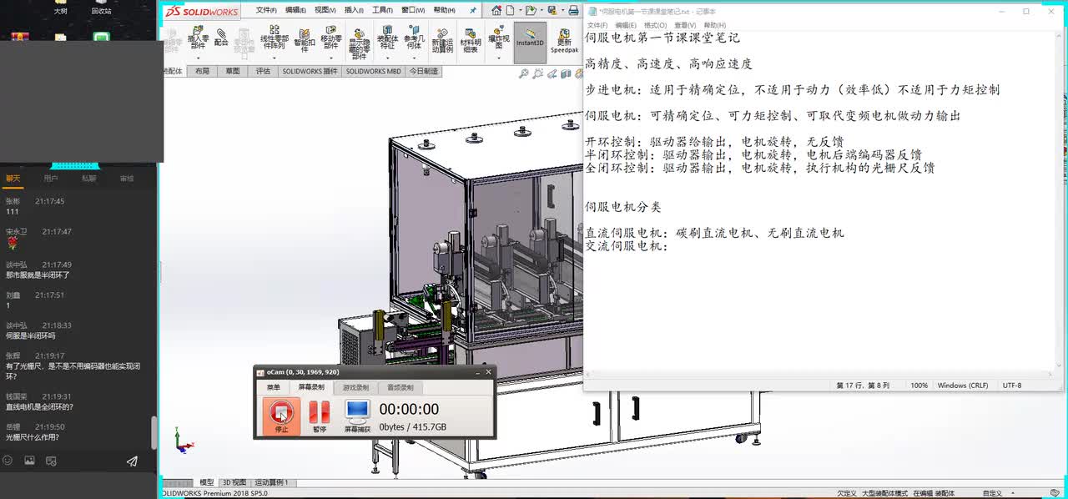Click the SolidWorks Home icon

(497, 11)
